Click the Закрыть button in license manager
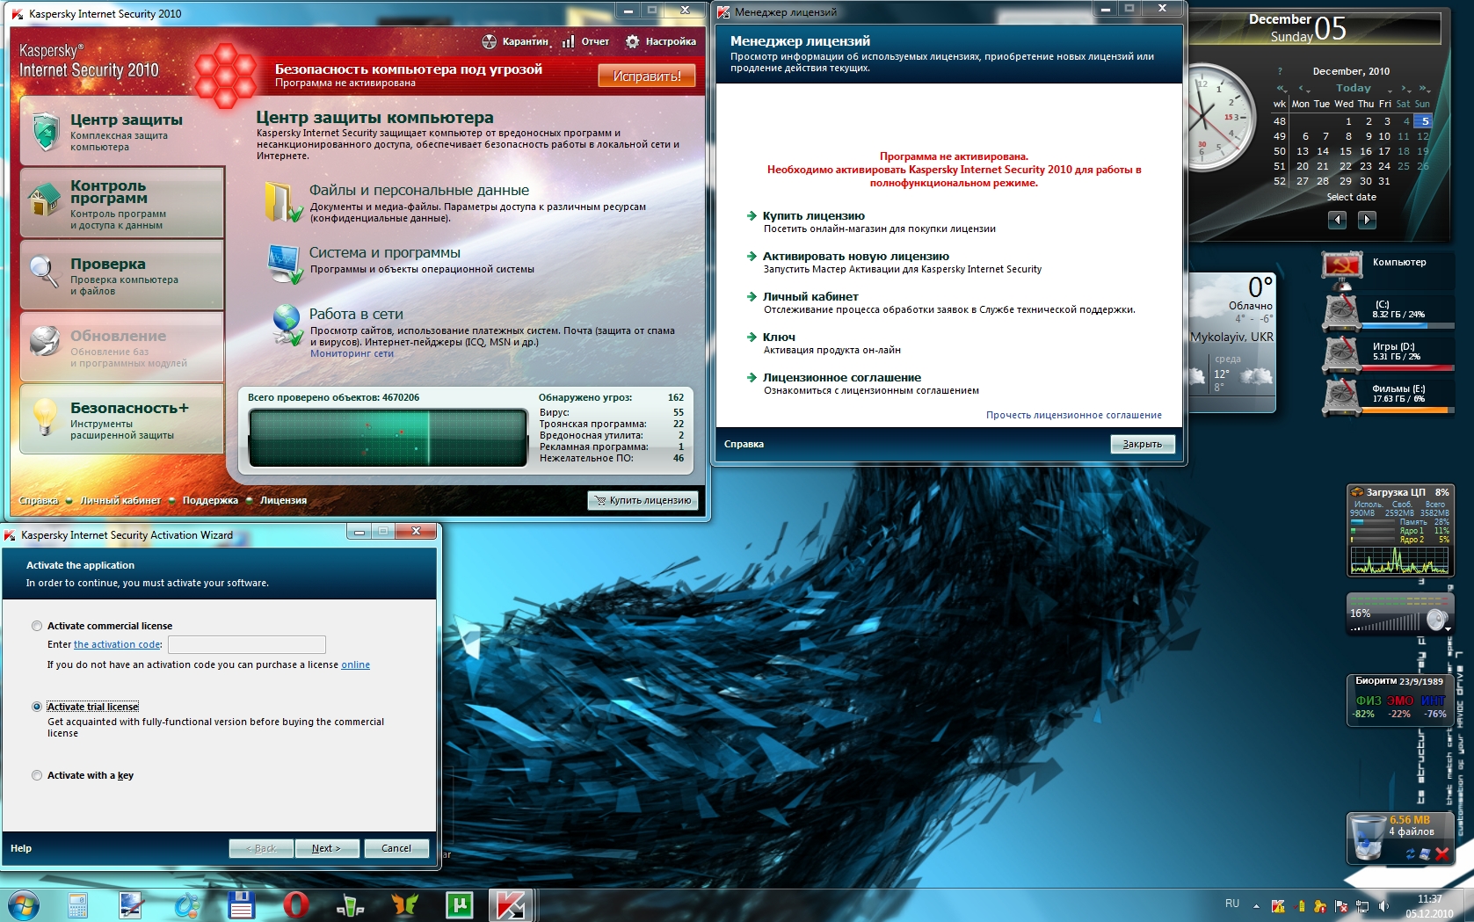The image size is (1474, 922). click(x=1143, y=444)
